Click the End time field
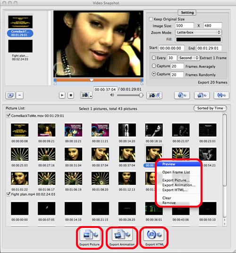This screenshot has height=253, width=236. click(x=209, y=48)
